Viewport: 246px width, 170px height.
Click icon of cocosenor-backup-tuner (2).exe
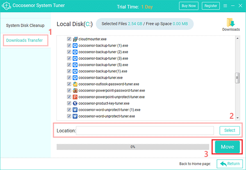75,52
